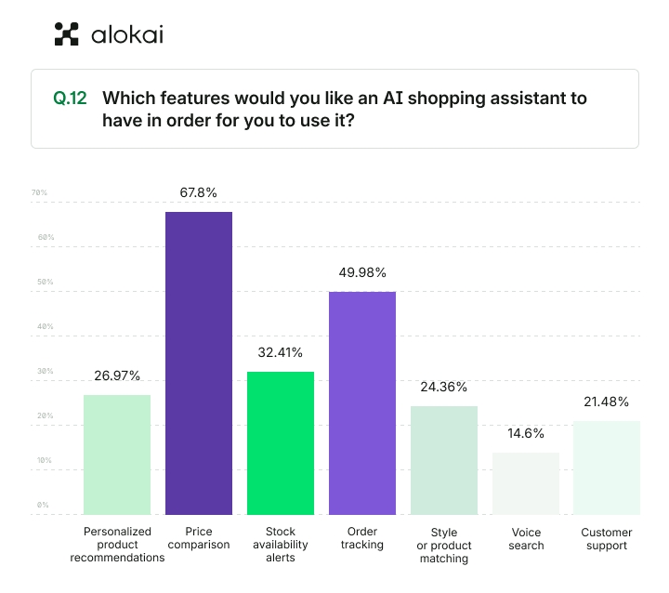Select the 32.41% value label
This screenshot has width=669, height=593.
click(x=281, y=352)
